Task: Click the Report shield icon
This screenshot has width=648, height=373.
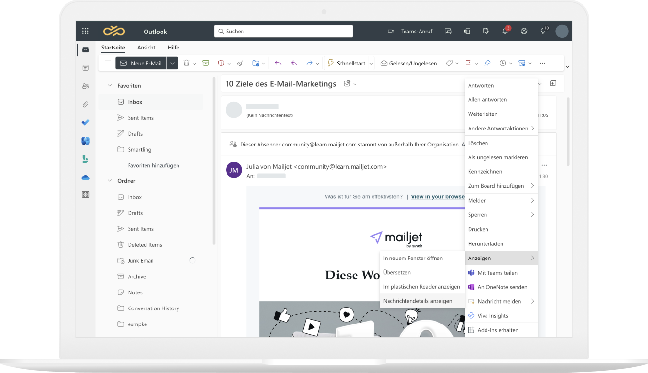Action: pyautogui.click(x=221, y=63)
